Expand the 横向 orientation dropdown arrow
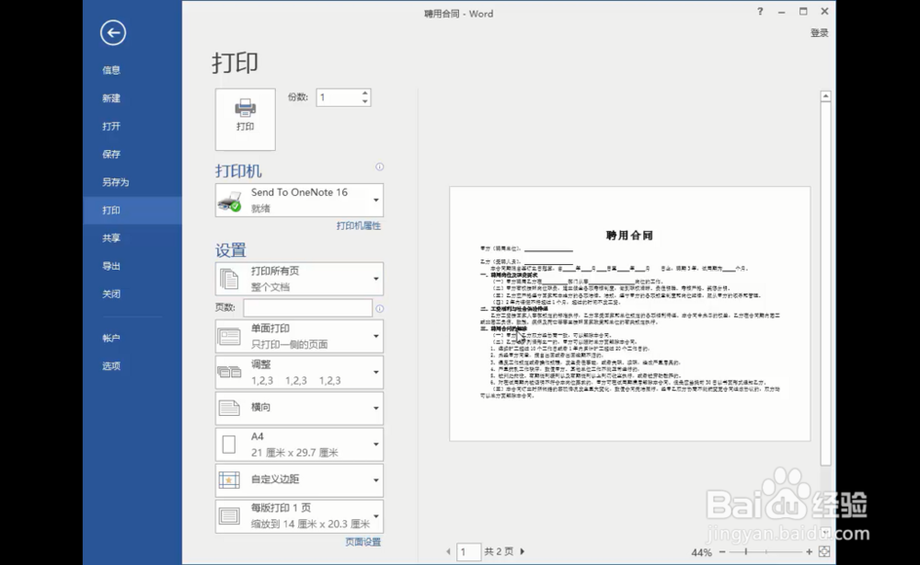Viewport: 920px width, 565px height. (374, 408)
